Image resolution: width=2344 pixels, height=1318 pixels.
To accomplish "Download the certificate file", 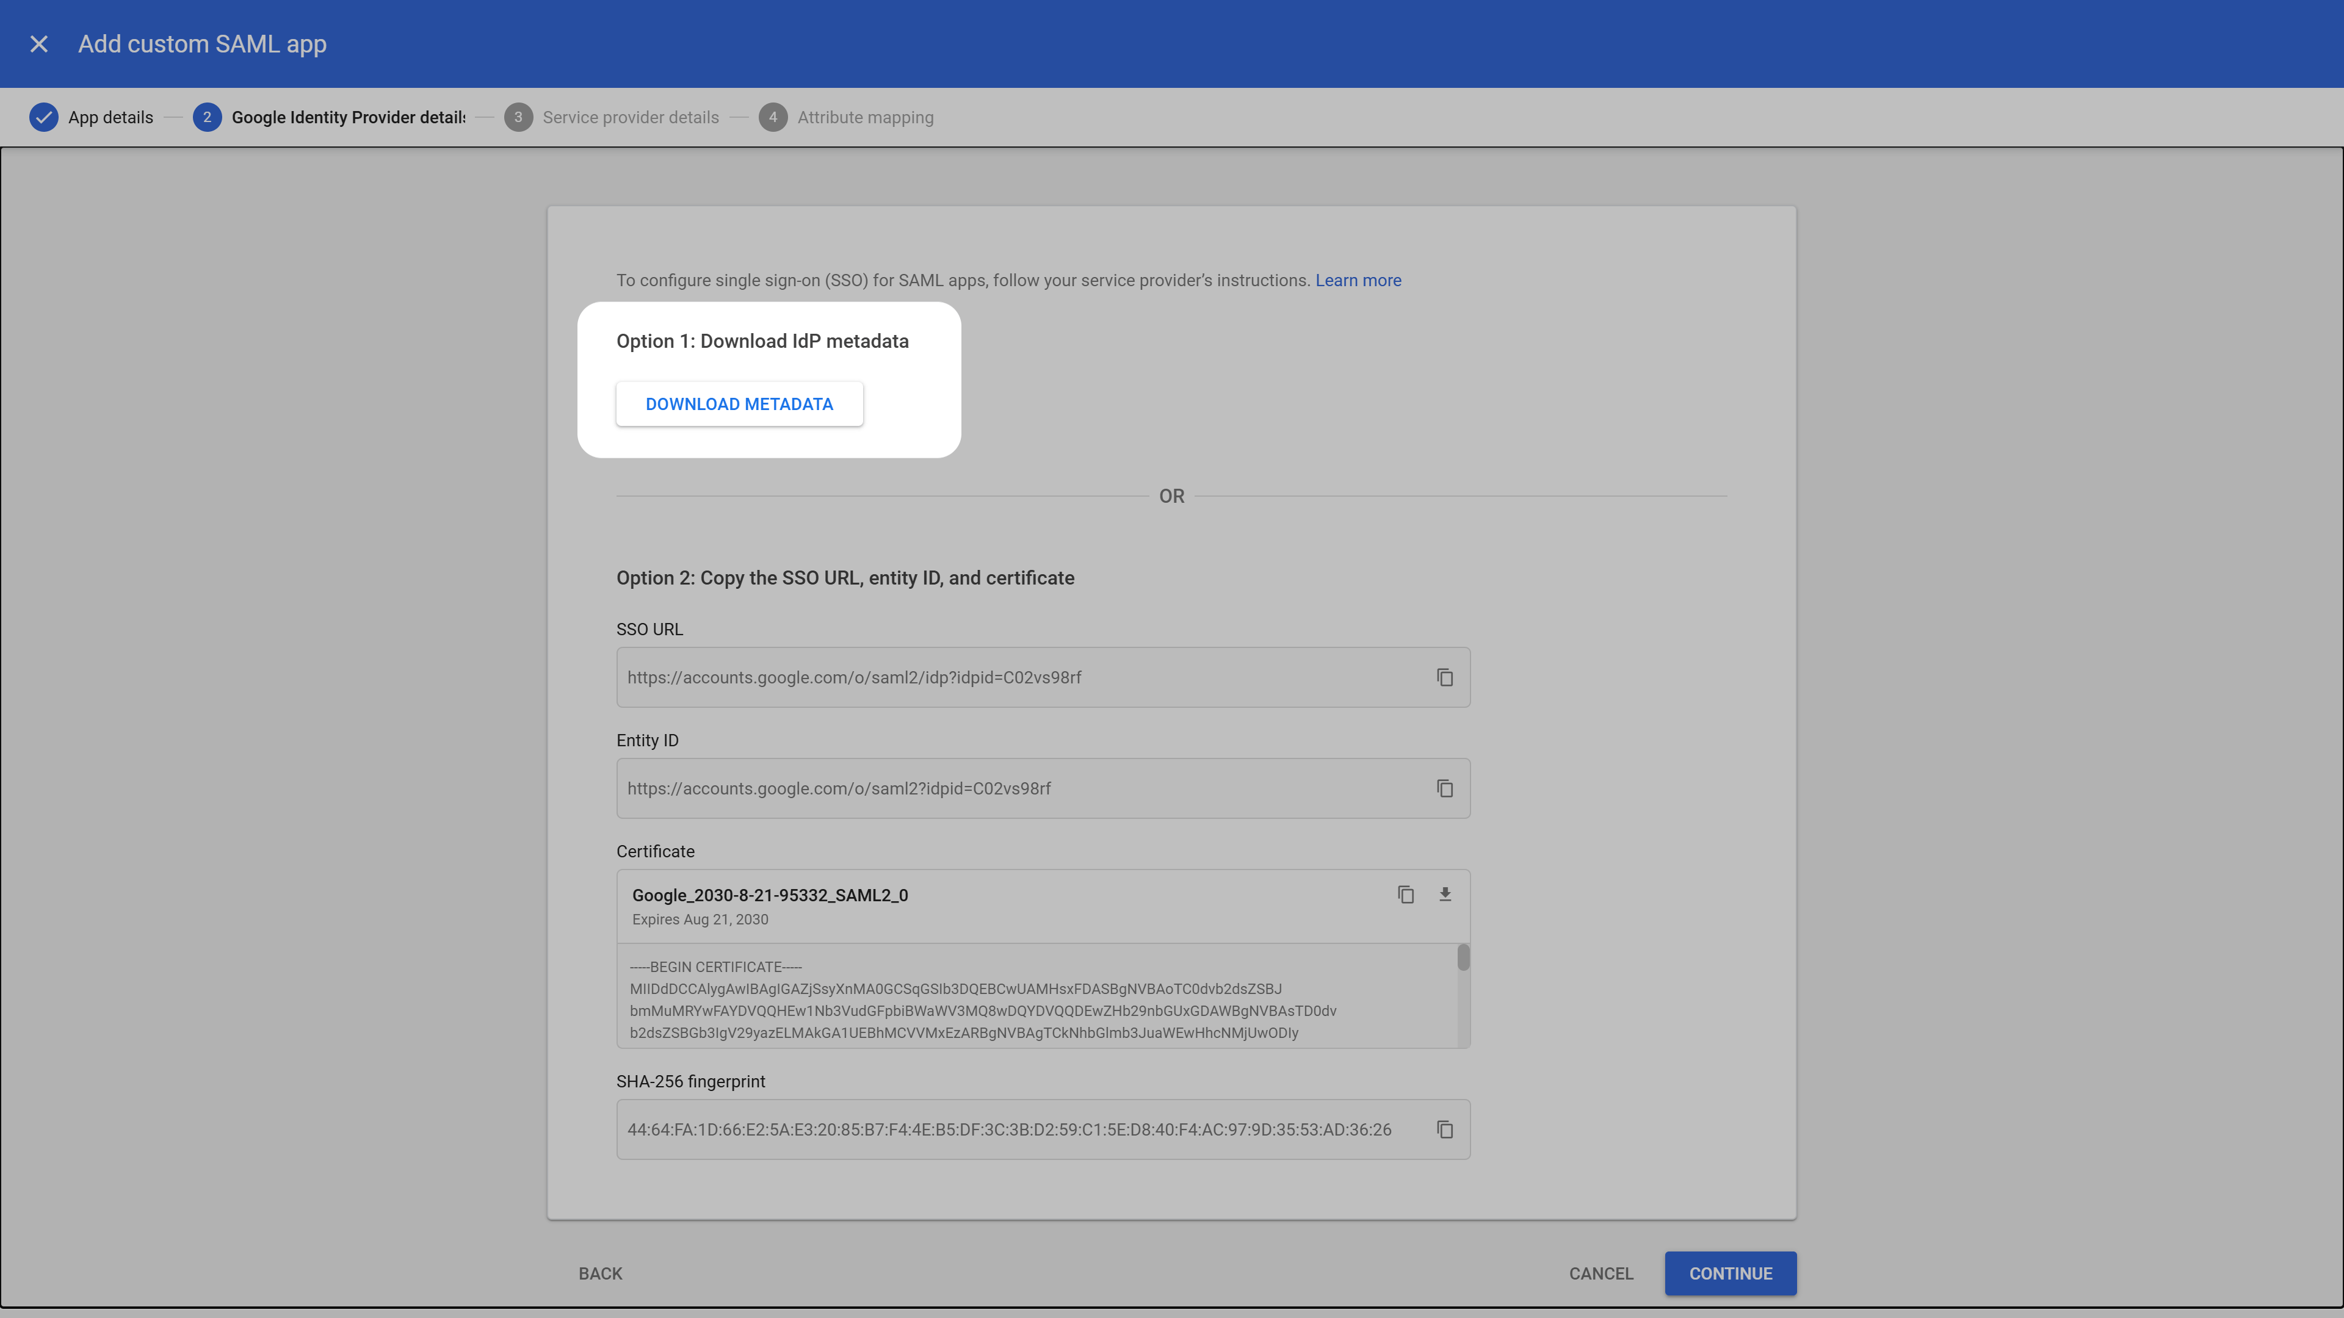I will pyautogui.click(x=1444, y=895).
